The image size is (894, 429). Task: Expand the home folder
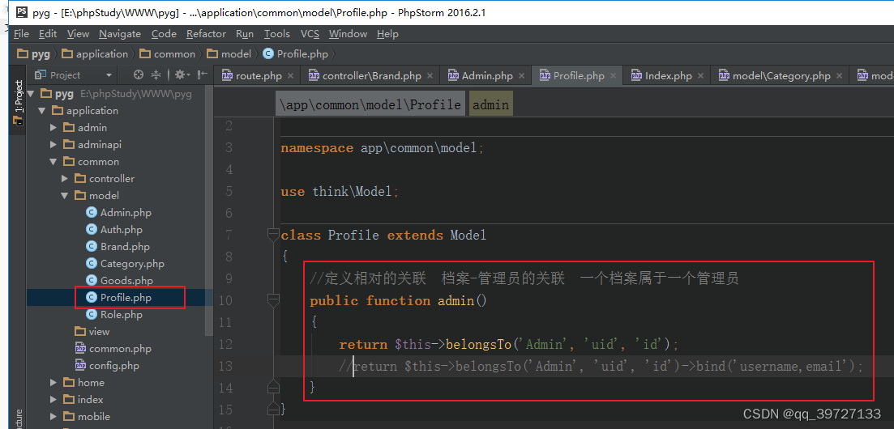[53, 383]
